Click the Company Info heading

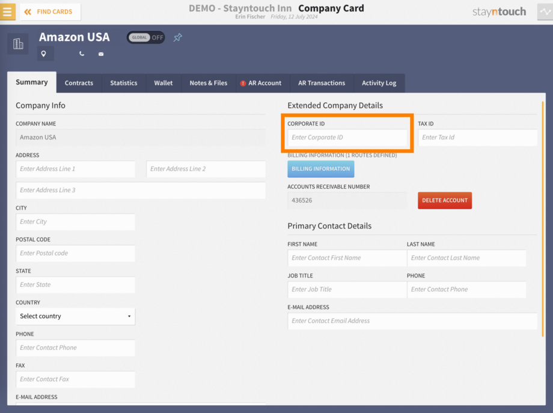(40, 105)
